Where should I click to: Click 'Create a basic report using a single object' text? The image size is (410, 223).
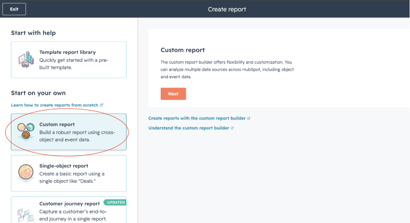tap(72, 178)
